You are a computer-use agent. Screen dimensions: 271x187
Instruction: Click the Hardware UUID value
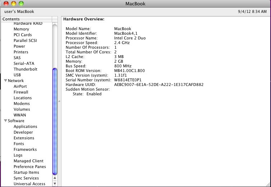click(159, 85)
